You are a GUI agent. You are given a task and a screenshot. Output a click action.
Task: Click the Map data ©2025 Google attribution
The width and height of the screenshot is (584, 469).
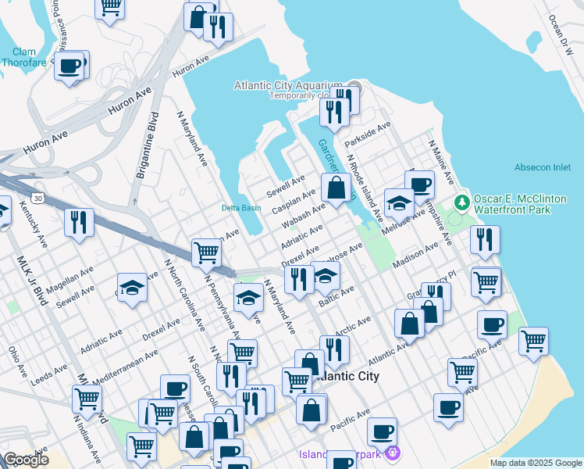coord(536,463)
